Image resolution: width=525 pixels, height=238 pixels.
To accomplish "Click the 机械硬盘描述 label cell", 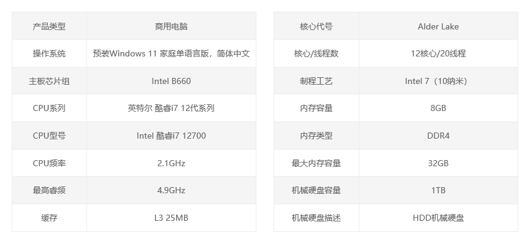I will [x=316, y=218].
